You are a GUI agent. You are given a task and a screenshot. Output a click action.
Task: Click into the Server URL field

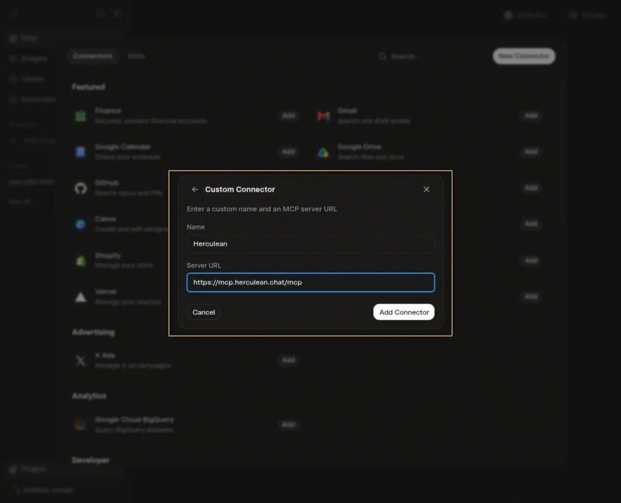[x=310, y=282]
